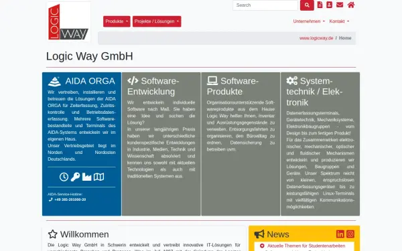The image size is (402, 251).
Task: Click the Willkommen heading
Action: point(84,234)
